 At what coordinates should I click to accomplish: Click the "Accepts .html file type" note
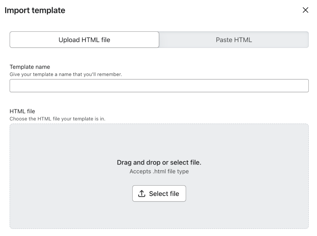click(x=159, y=171)
